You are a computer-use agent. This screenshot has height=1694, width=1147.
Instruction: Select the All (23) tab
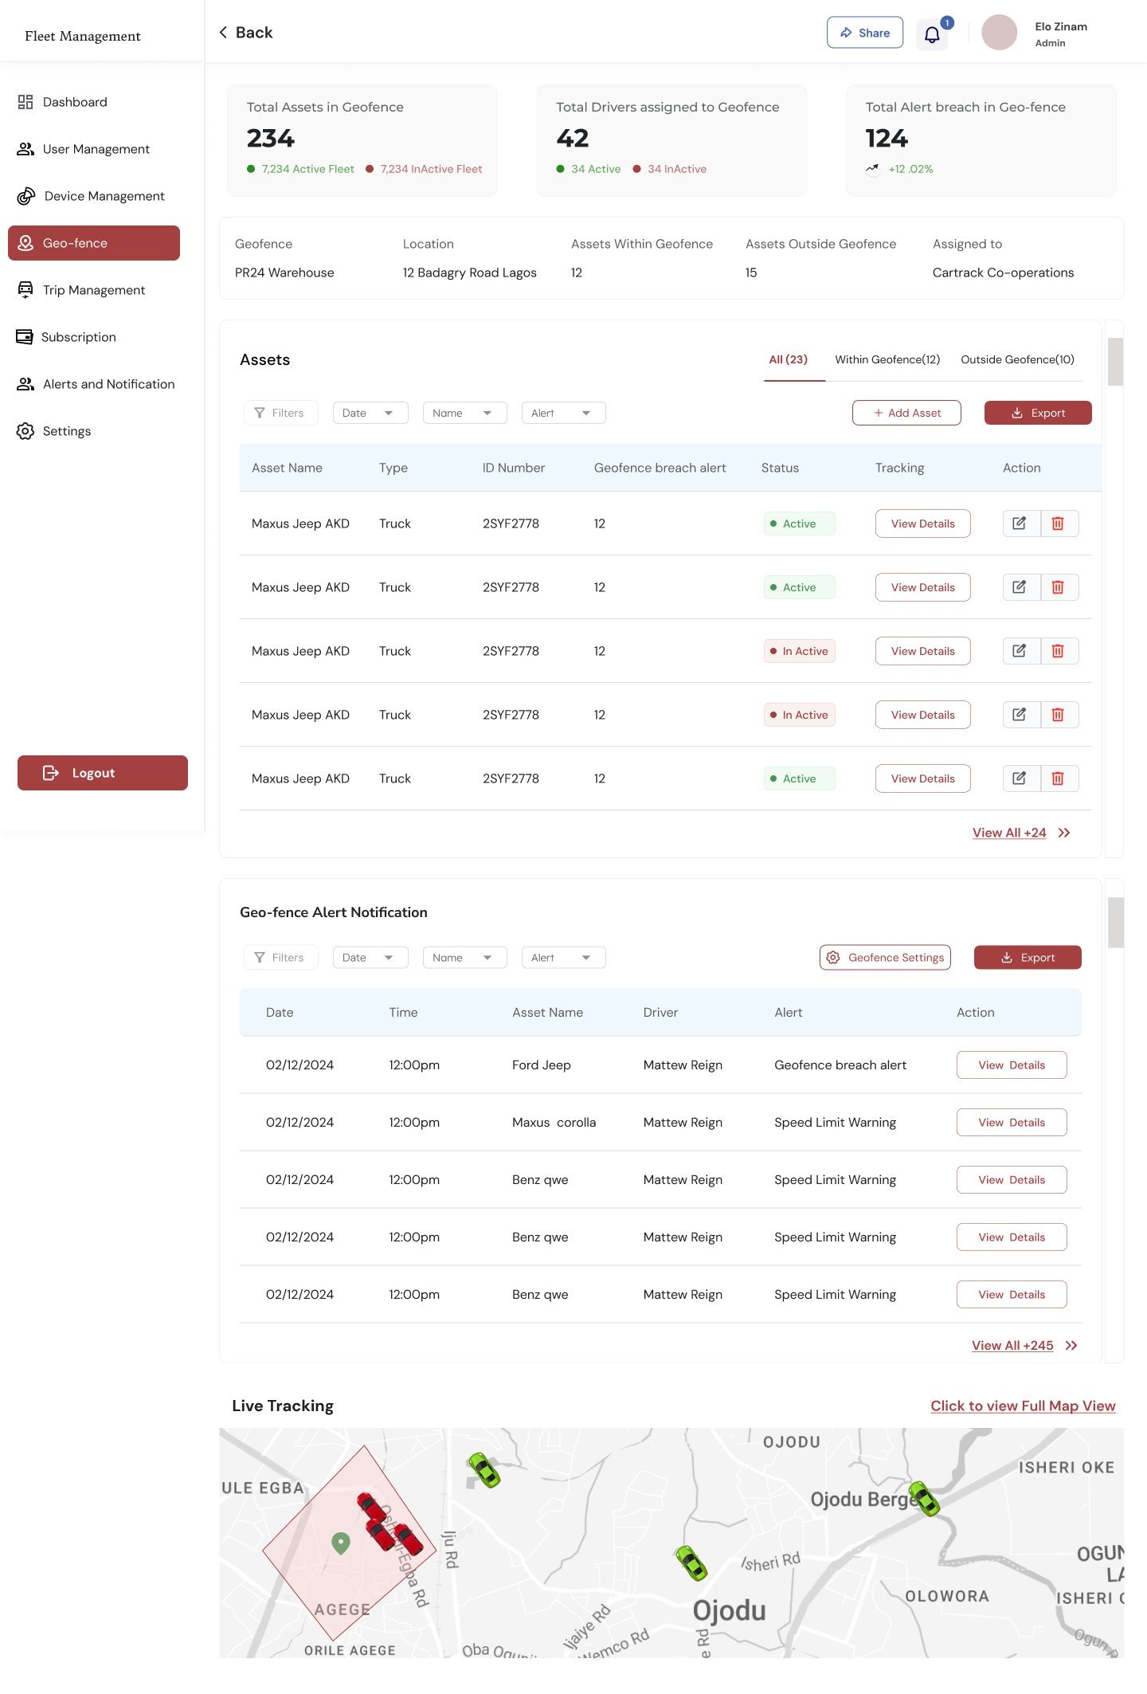(x=788, y=359)
